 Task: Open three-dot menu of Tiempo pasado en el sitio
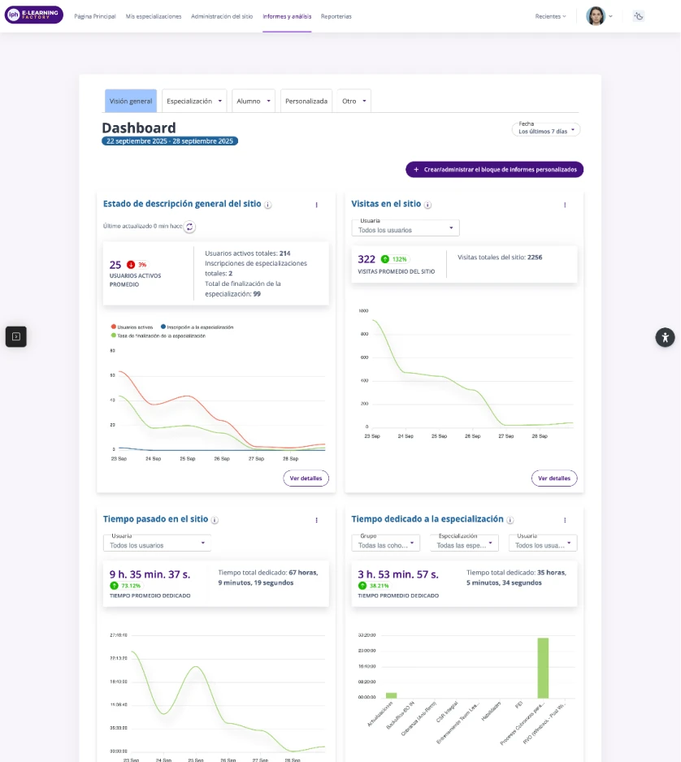pos(316,520)
